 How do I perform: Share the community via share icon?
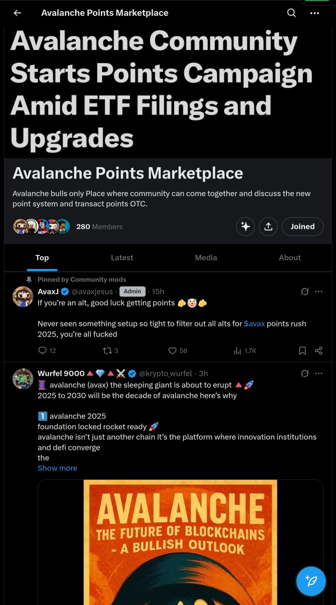(268, 226)
